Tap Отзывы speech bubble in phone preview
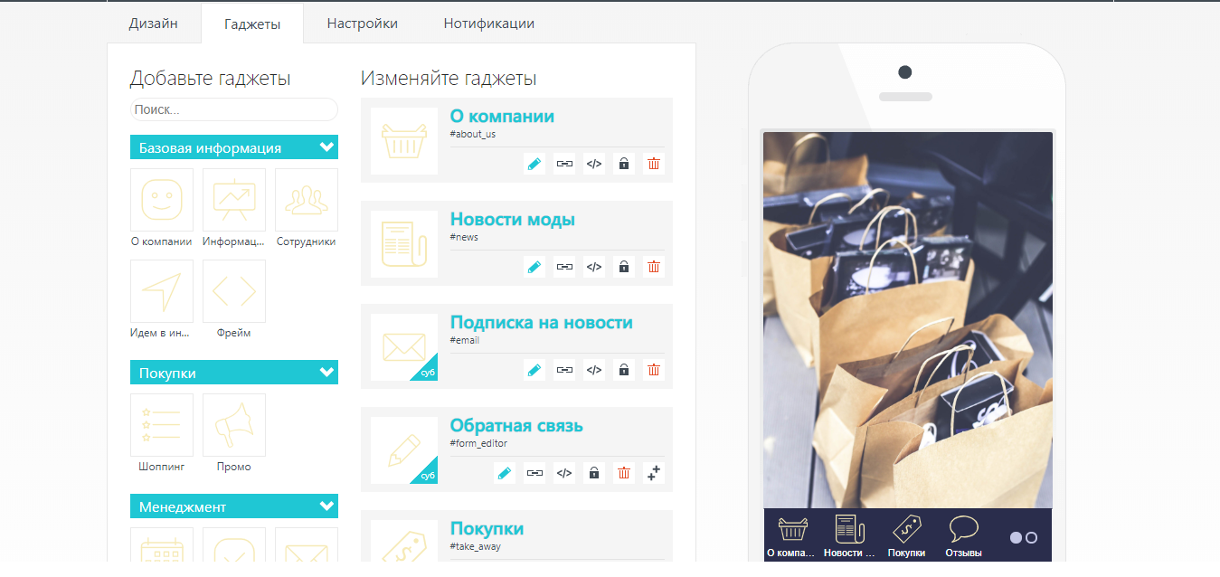The image size is (1220, 577). (x=964, y=536)
